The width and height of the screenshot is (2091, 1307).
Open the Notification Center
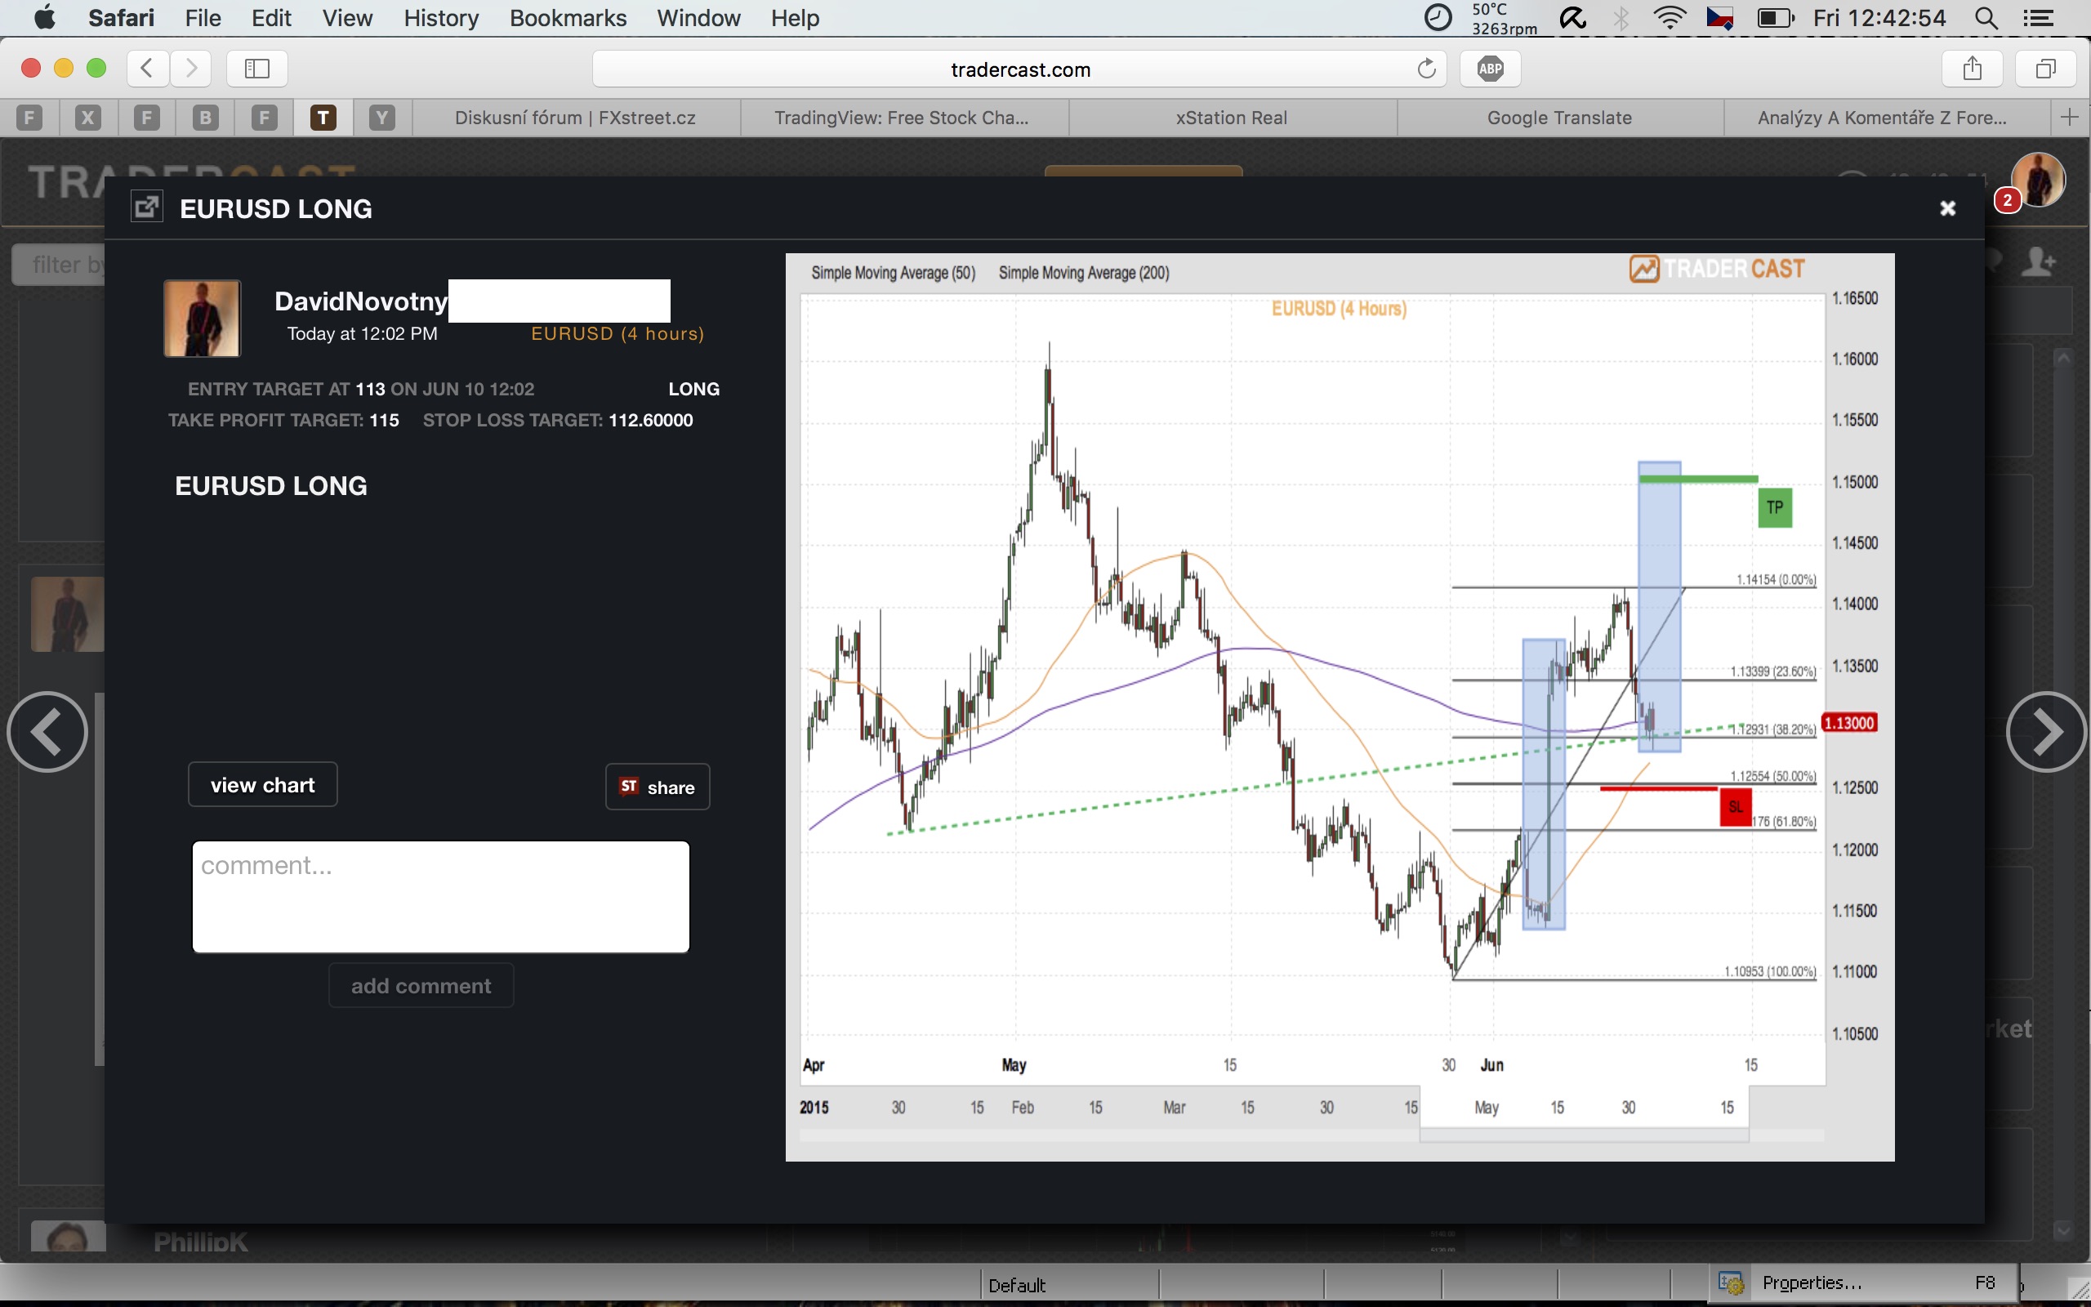(2040, 17)
